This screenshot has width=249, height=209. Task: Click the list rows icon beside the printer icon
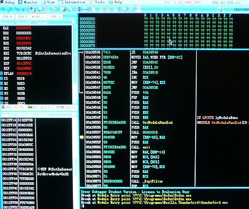point(78,9)
